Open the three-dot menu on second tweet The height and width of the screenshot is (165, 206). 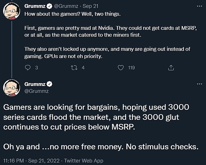pyautogui.click(x=199, y=84)
